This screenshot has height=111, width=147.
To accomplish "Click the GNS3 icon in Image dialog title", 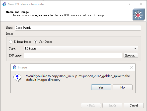I will (14, 67).
